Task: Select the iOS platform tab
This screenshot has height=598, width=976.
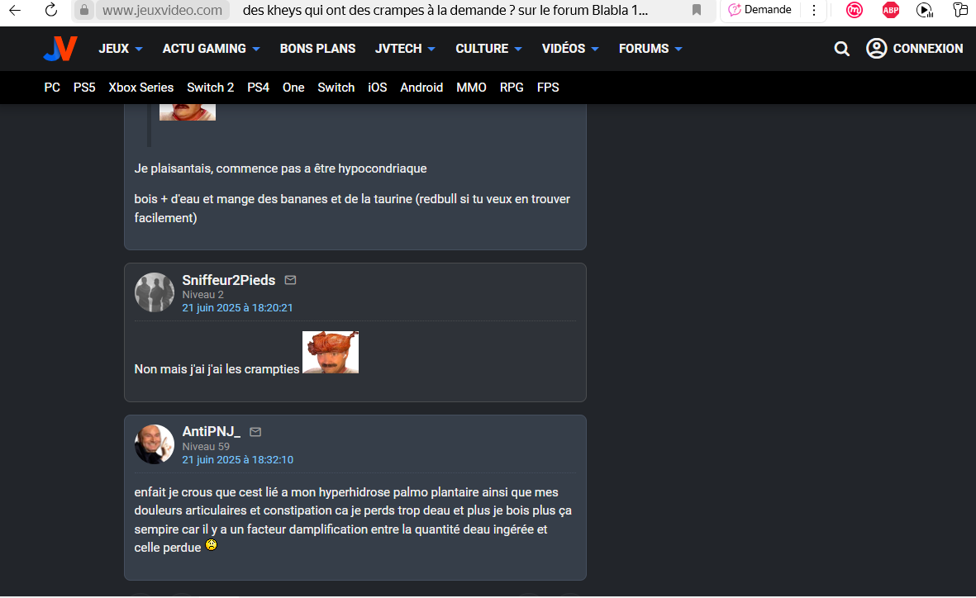Action: tap(377, 88)
